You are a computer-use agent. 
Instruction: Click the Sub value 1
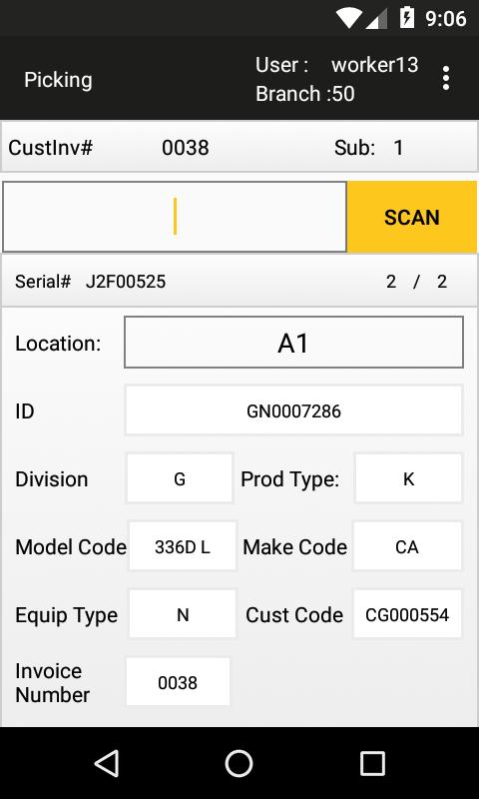point(398,148)
